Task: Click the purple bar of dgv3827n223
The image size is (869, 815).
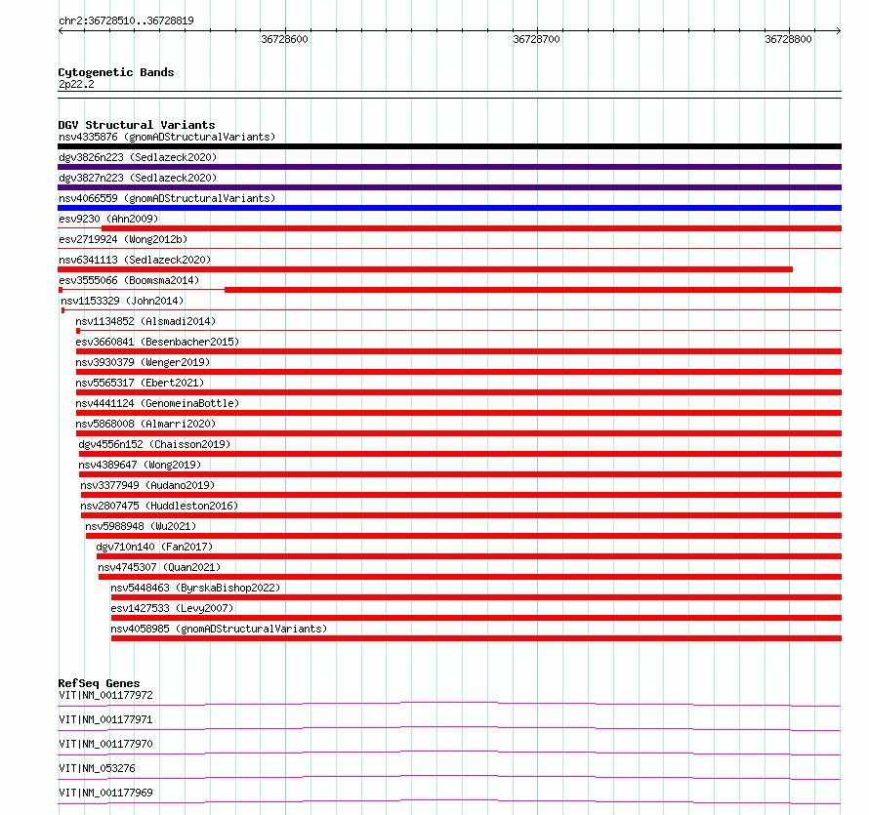Action: click(x=449, y=187)
